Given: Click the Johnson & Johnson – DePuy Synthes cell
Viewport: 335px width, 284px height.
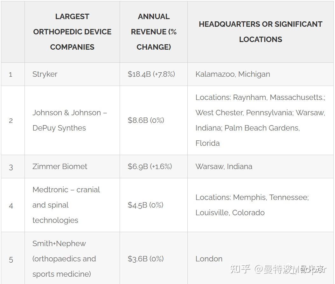Looking at the screenshot, I should [x=69, y=120].
